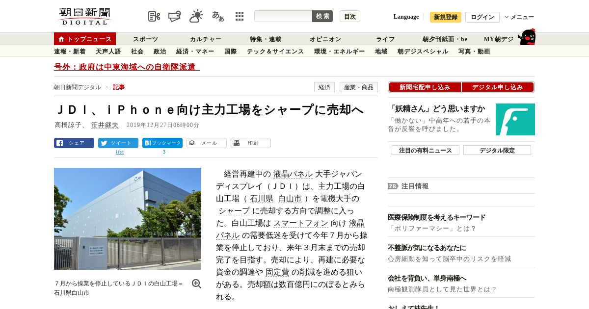589x309 pixels.
Task: Open MY朝デジ tab
Action: tap(499, 39)
